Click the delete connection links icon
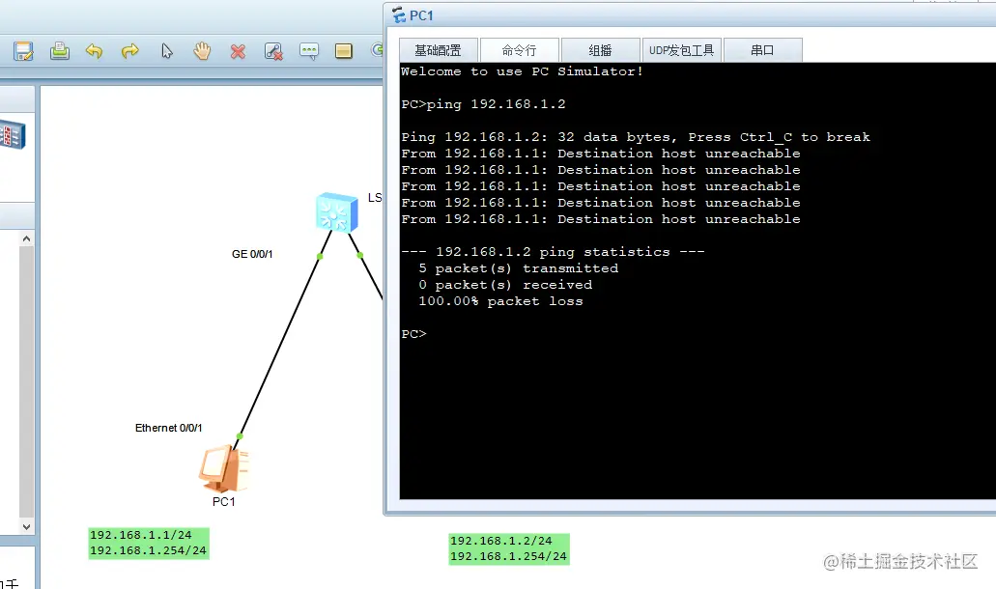996x589 pixels. pos(273,51)
